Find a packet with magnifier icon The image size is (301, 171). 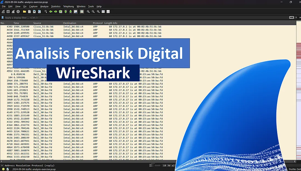(x=46, y=11)
